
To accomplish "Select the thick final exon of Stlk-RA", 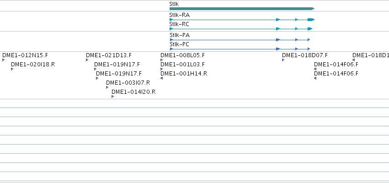I will pyautogui.click(x=311, y=20).
